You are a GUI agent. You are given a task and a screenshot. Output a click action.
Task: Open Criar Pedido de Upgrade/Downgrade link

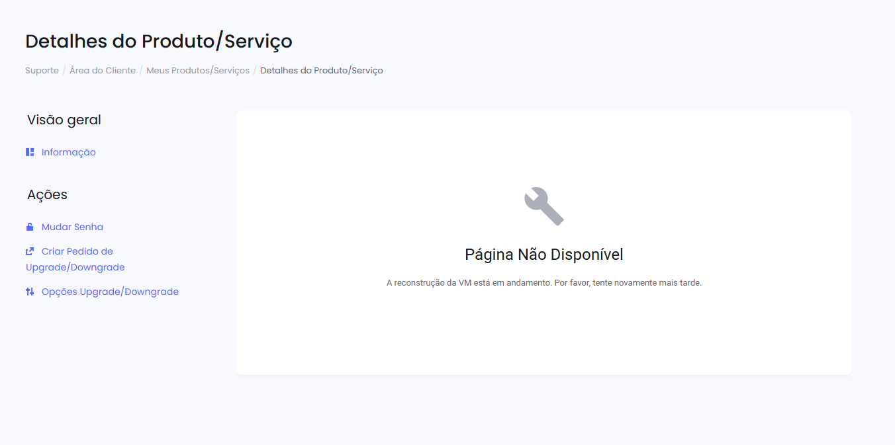pos(77,252)
